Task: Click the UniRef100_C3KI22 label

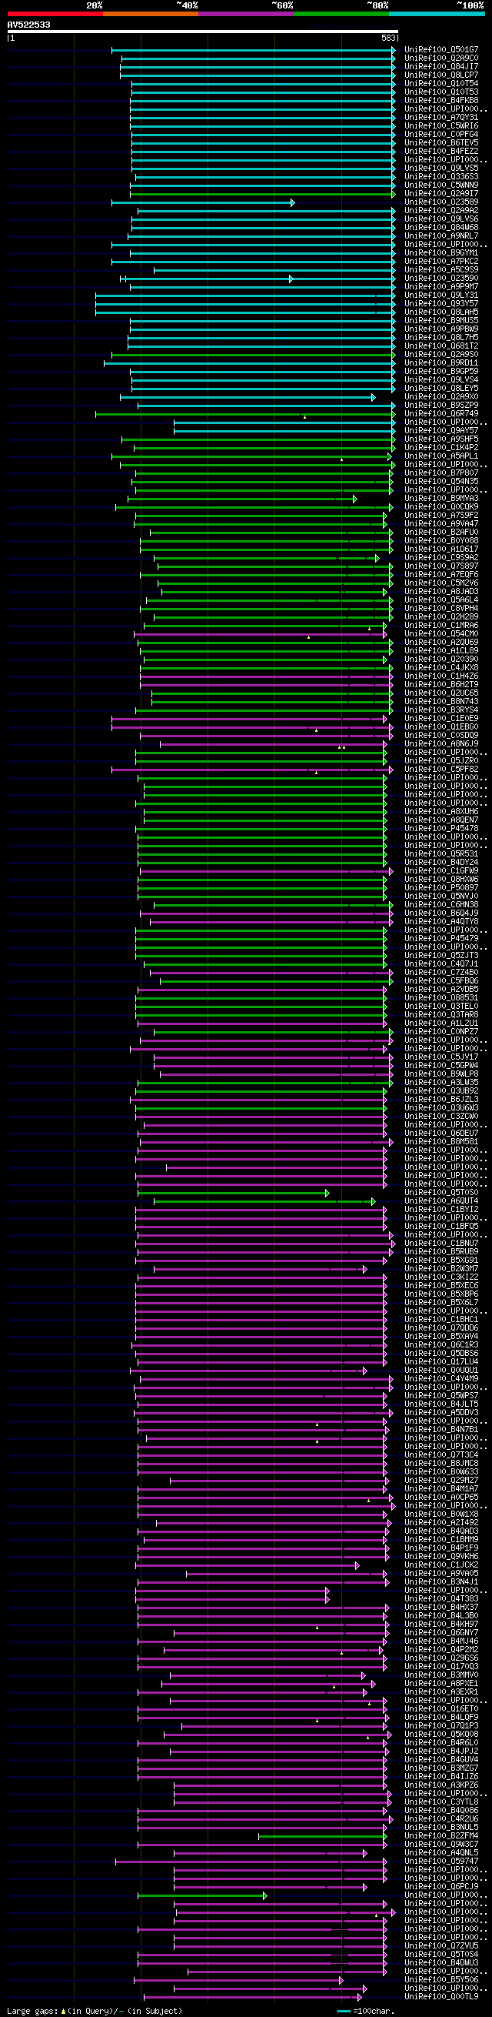Action: (442, 1278)
